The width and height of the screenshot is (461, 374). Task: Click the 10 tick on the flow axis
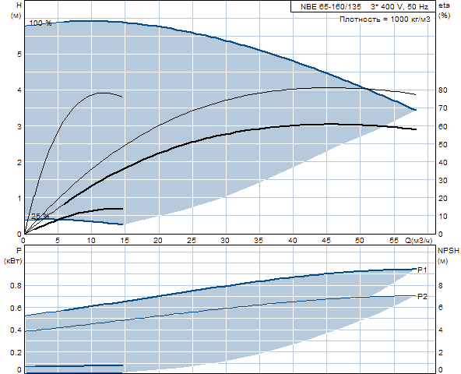[91, 241]
